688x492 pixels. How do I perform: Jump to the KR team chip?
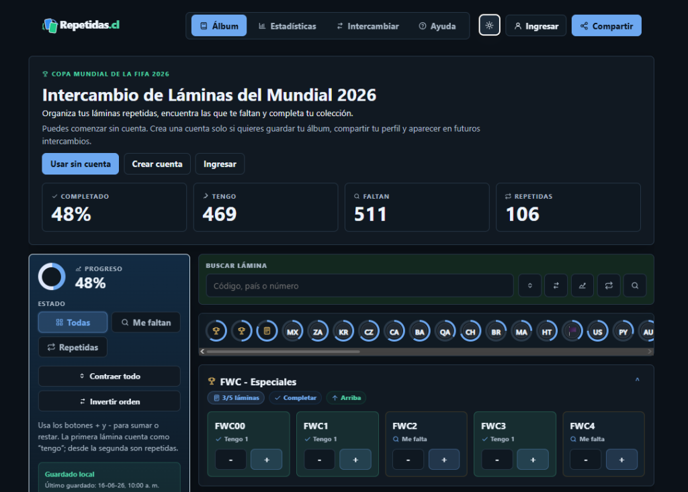coord(343,331)
